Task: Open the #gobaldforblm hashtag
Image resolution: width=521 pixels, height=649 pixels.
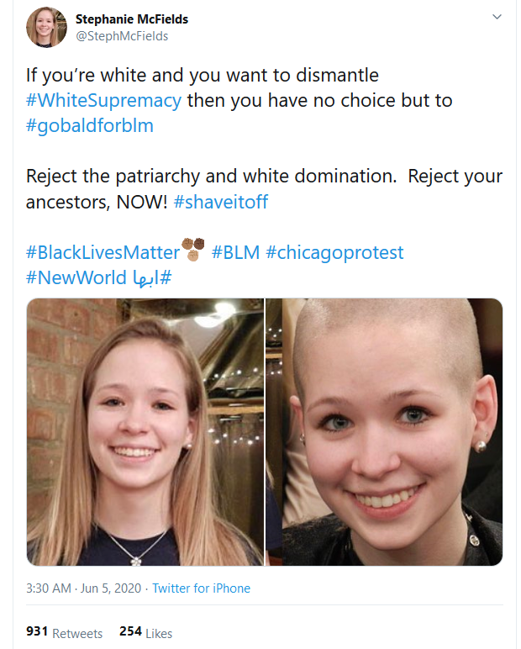Action: (89, 126)
